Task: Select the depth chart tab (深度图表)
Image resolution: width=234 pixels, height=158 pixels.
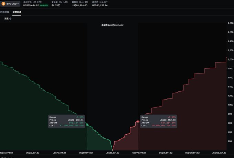Action: [x=17, y=12]
